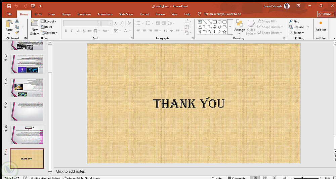Select slide 3 thumbnail

tap(27, 64)
